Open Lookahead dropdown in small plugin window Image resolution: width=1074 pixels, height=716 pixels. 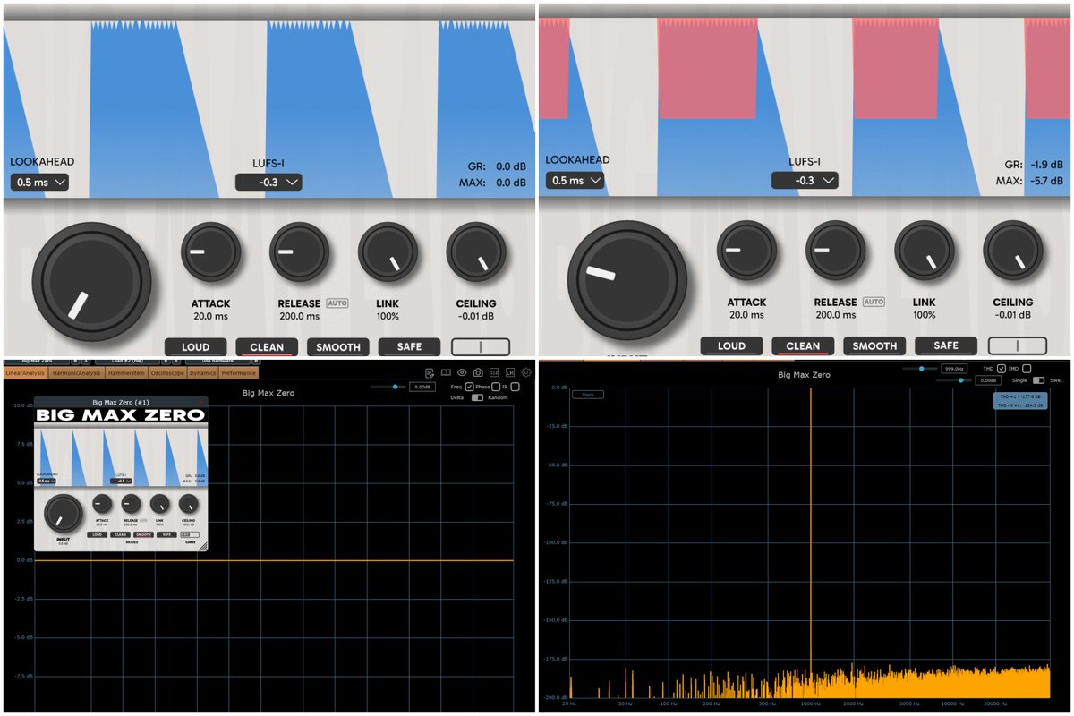[46, 481]
